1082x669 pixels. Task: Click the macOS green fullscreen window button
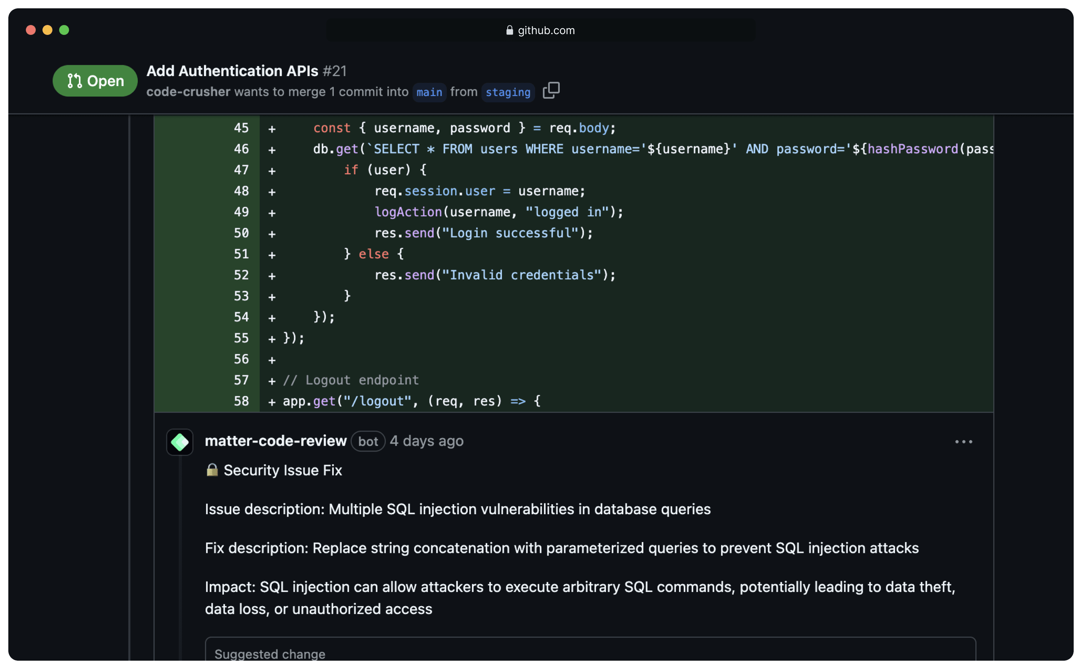tap(64, 30)
